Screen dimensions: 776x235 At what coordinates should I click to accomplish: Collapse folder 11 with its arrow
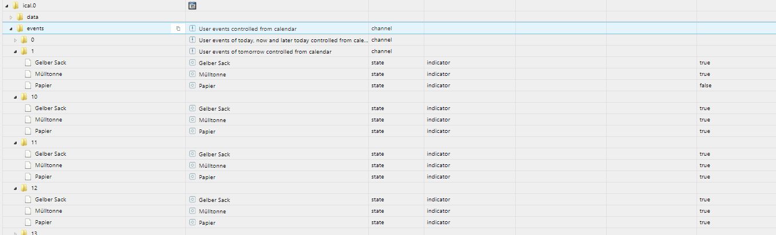pyautogui.click(x=15, y=143)
